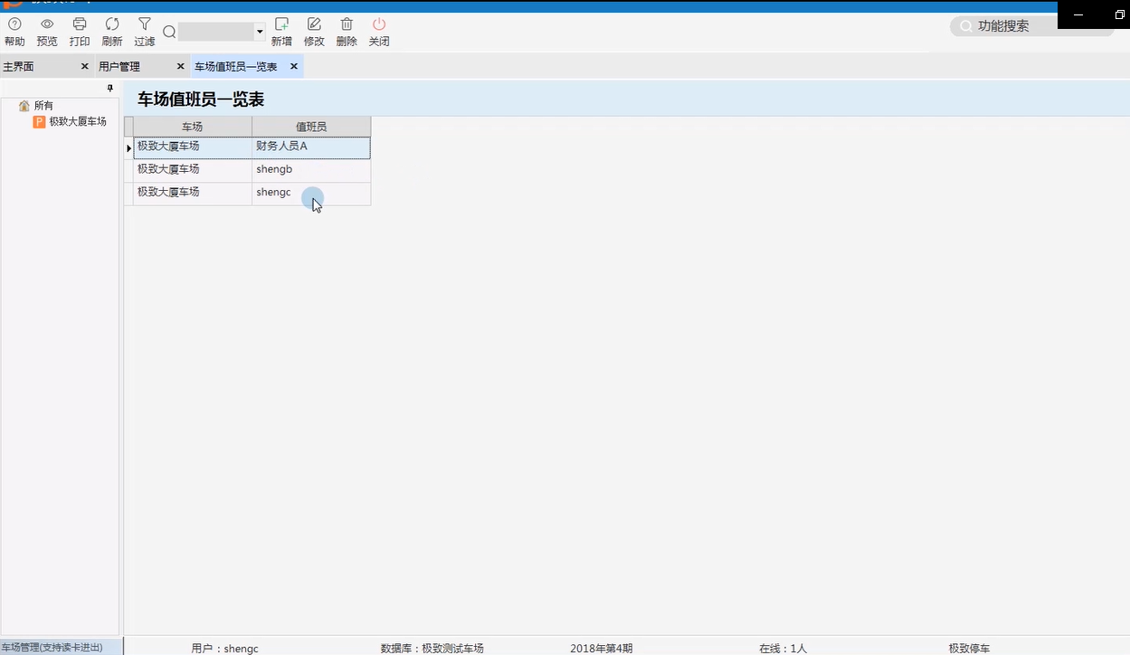Image resolution: width=1130 pixels, height=655 pixels.
Task: Click the 极致停车 status entry
Action: point(969,649)
